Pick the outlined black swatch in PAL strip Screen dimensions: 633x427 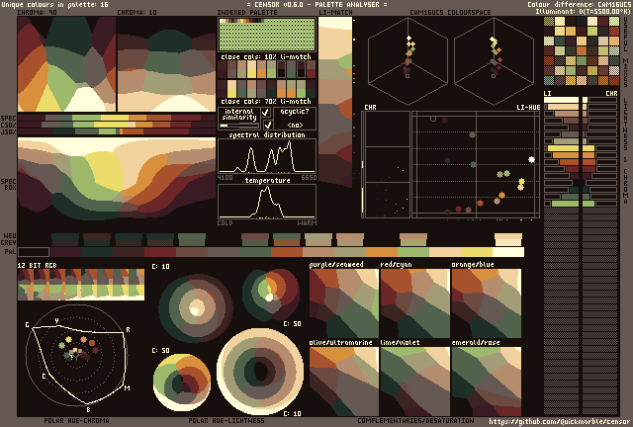click(x=34, y=252)
